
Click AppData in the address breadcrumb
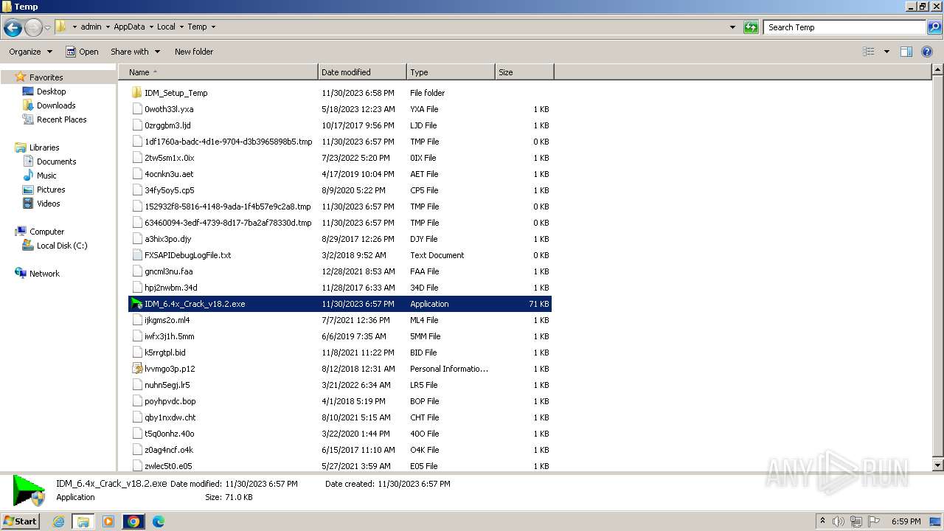click(129, 27)
